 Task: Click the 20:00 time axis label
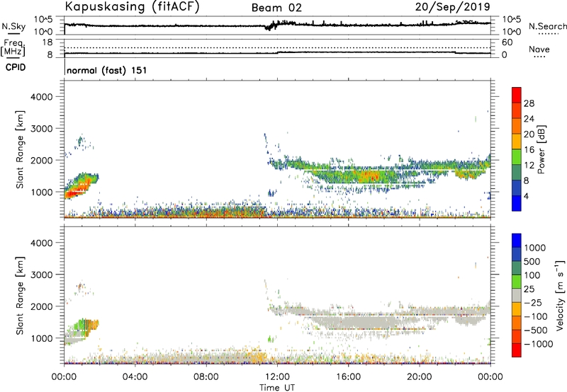coord(420,377)
